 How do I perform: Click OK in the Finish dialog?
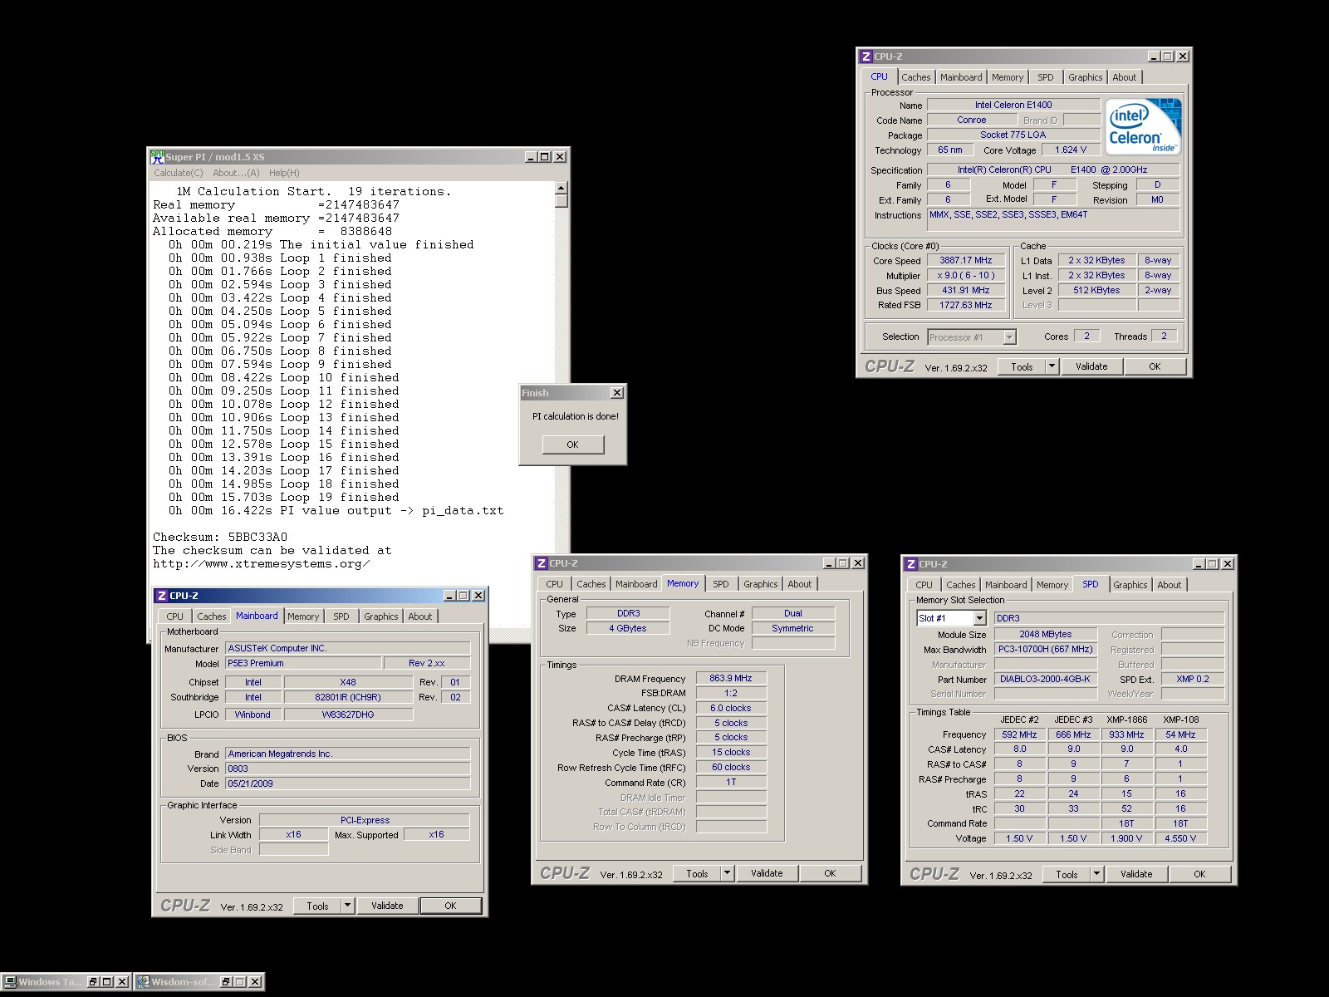pos(572,444)
